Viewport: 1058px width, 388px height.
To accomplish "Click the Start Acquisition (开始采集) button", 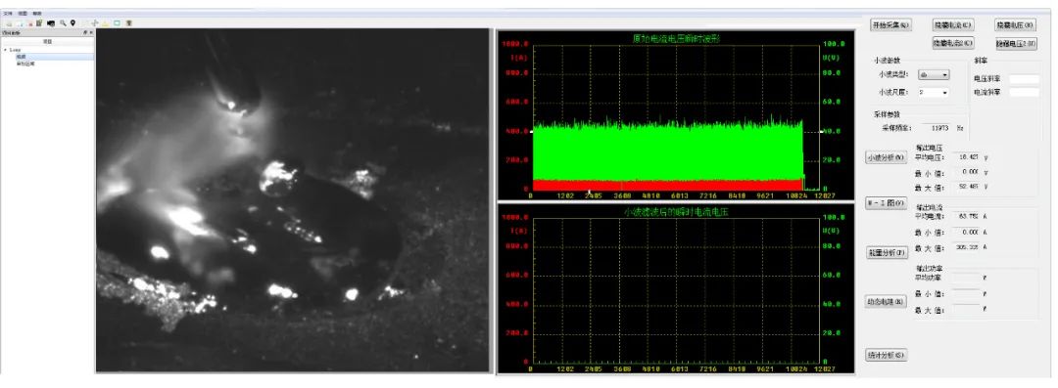I will [x=891, y=25].
